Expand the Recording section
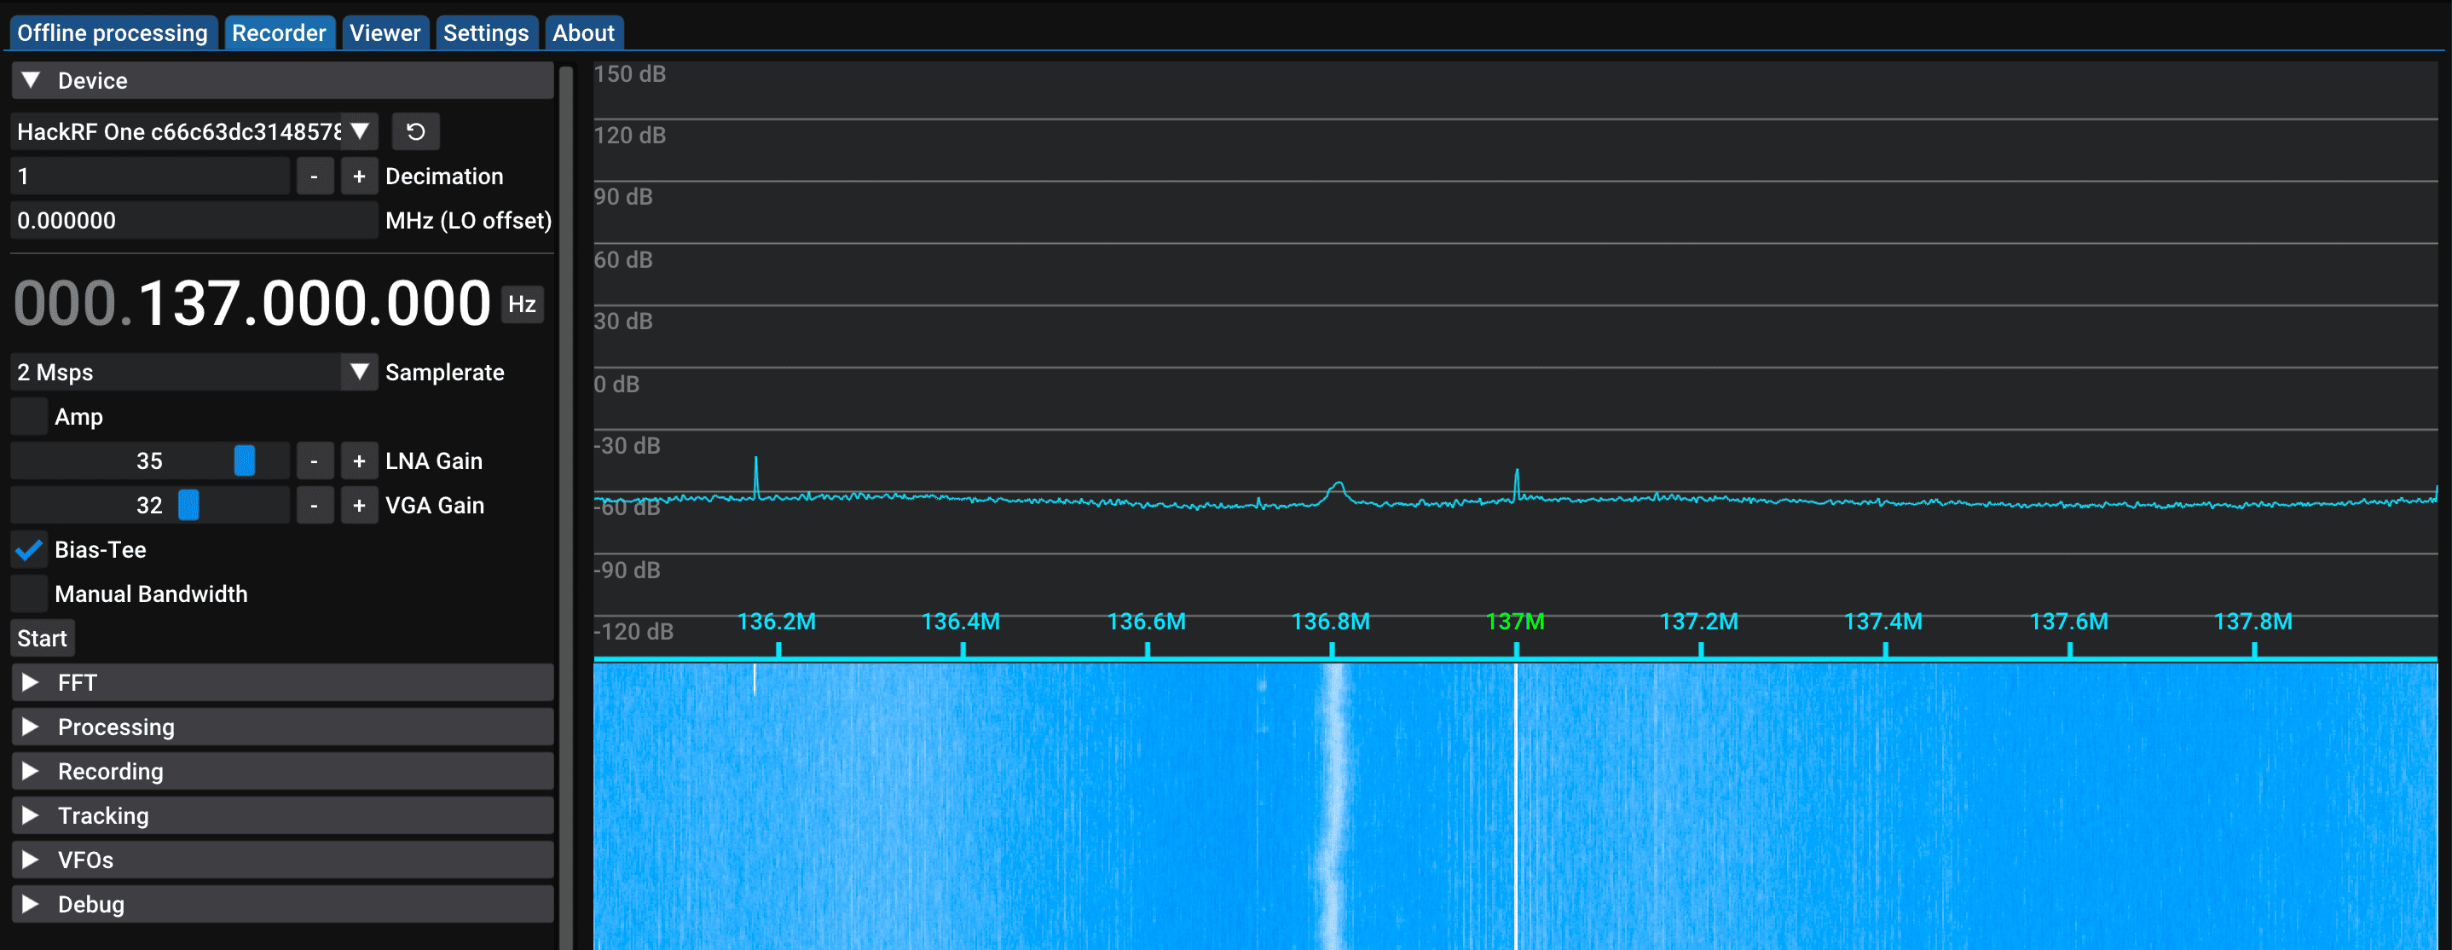 pos(281,771)
